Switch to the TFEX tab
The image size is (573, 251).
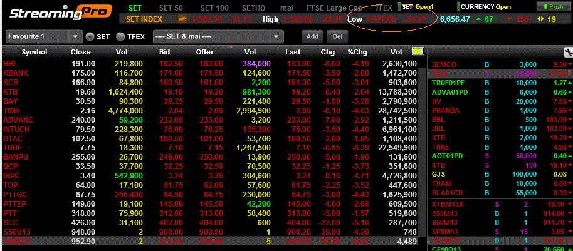coord(384,8)
